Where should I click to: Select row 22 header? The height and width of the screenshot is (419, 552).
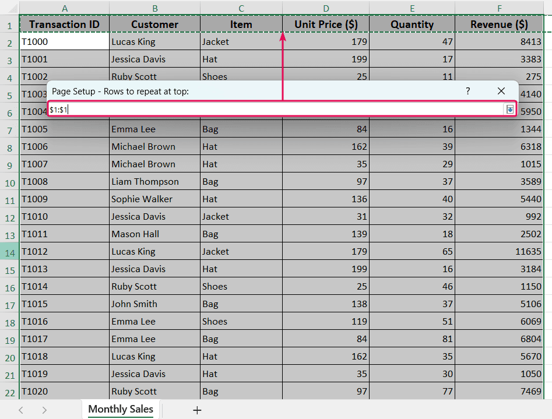9,392
